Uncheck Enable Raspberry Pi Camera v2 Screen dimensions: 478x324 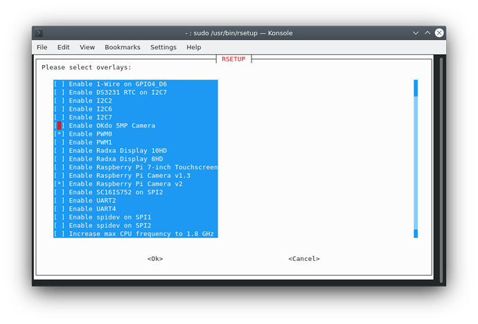tap(59, 184)
